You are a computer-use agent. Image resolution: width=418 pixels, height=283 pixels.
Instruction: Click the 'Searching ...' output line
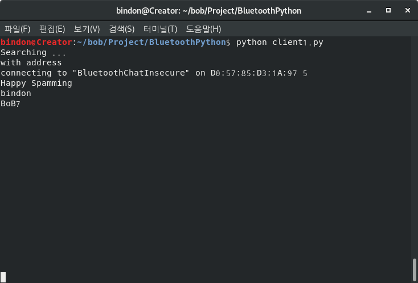(33, 53)
